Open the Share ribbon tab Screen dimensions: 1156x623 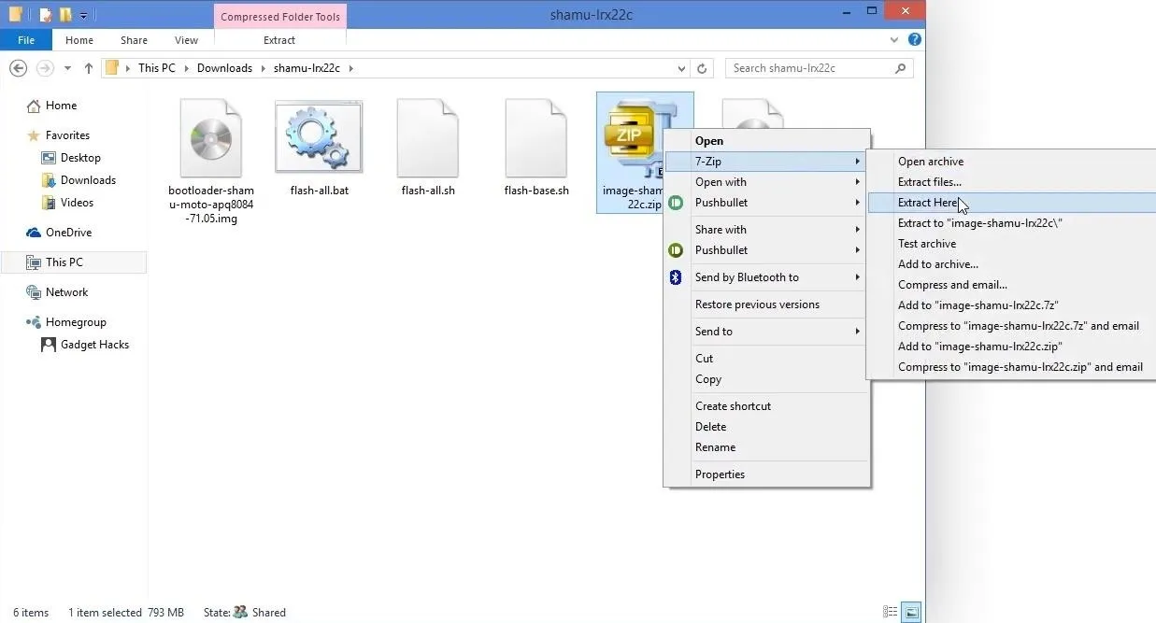coord(134,40)
